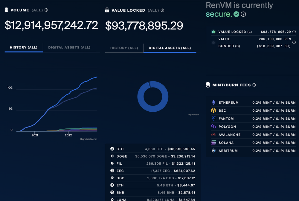This screenshot has height=201, width=299.
Task: Click the DGB coin icon
Action: pos(112,178)
